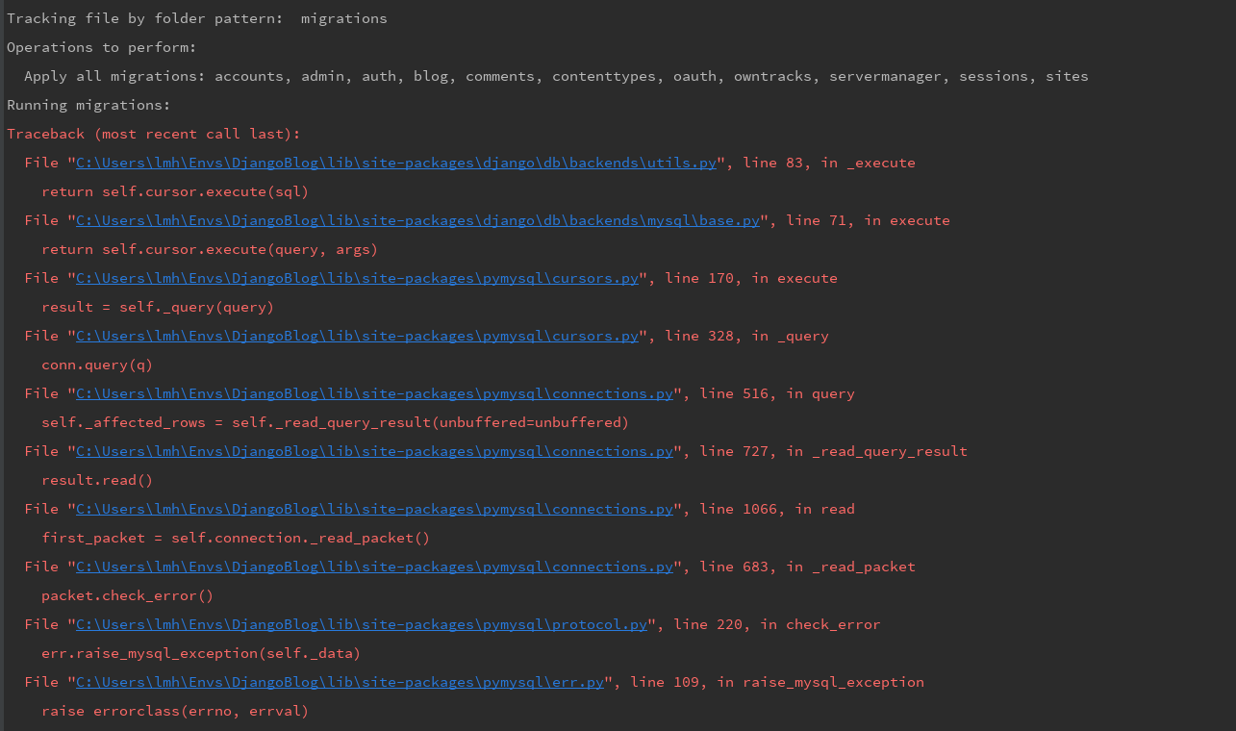The width and height of the screenshot is (1236, 731).
Task: Click the 'Traceback (most recent call last):' line
Action: pos(154,134)
